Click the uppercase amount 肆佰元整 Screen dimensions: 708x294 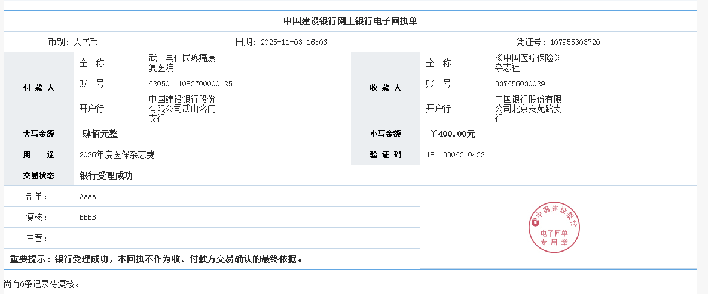point(100,134)
